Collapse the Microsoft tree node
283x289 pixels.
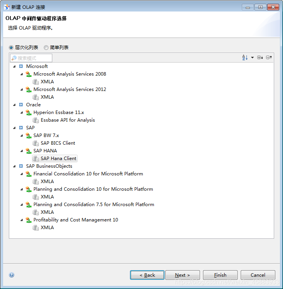[14, 66]
